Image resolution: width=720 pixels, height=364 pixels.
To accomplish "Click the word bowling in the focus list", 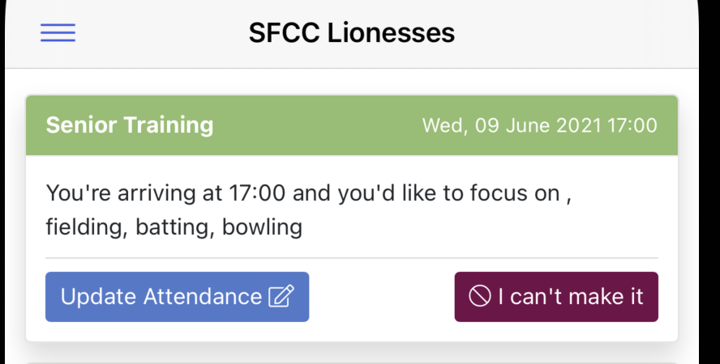I will coord(262,227).
